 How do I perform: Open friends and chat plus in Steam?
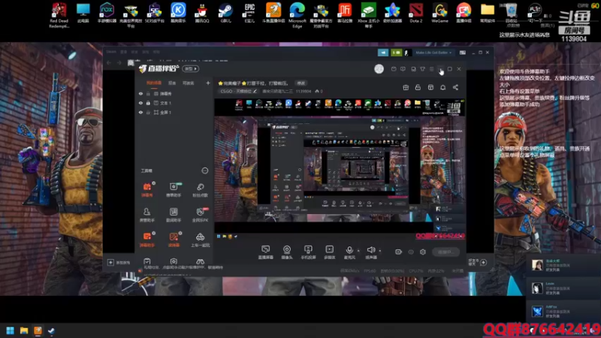click(x=483, y=262)
